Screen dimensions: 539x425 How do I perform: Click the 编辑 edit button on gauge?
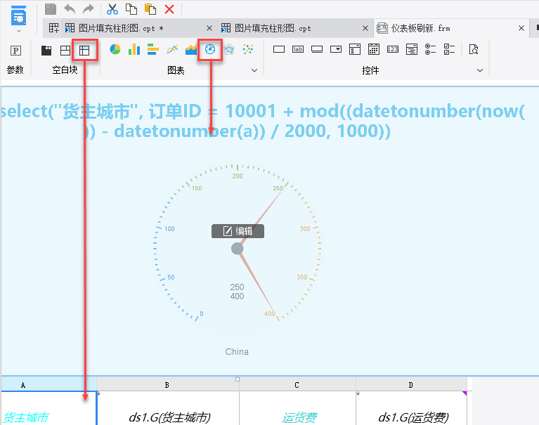pyautogui.click(x=238, y=231)
